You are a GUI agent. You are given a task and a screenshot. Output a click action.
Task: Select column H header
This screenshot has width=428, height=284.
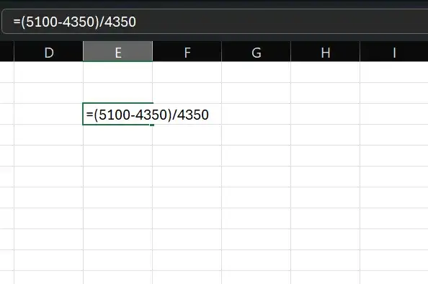point(326,52)
